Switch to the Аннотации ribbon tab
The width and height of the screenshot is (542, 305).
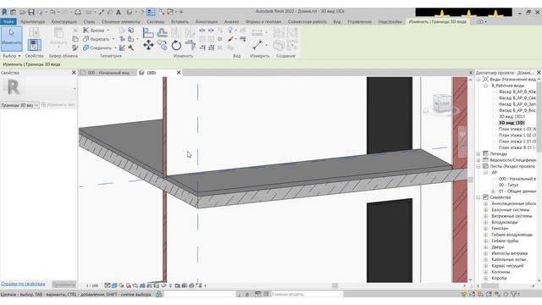pyautogui.click(x=207, y=21)
